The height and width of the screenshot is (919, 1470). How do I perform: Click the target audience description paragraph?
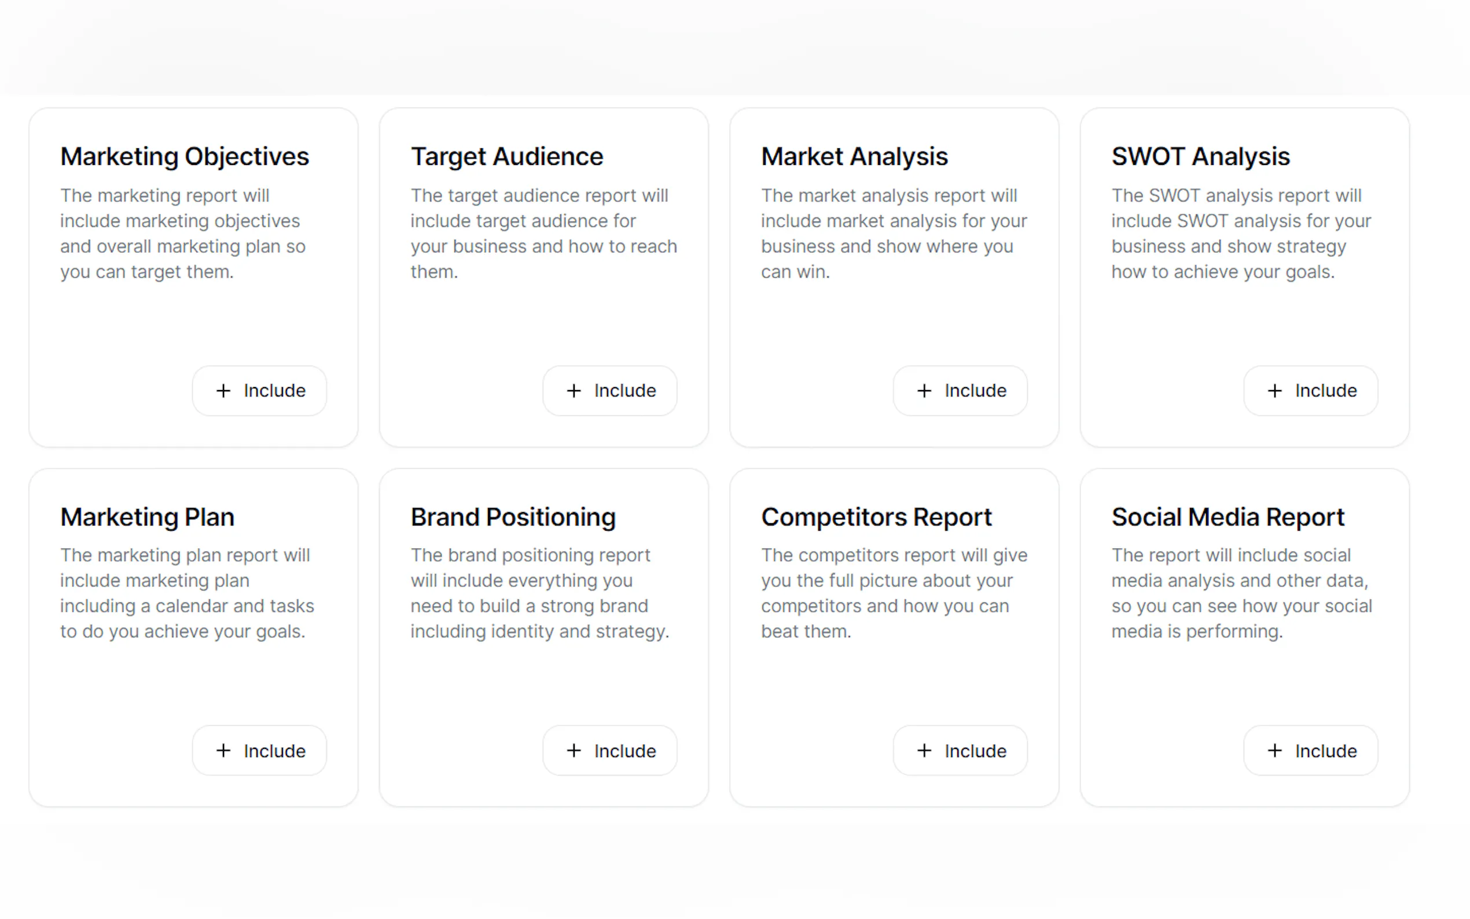pyautogui.click(x=543, y=233)
